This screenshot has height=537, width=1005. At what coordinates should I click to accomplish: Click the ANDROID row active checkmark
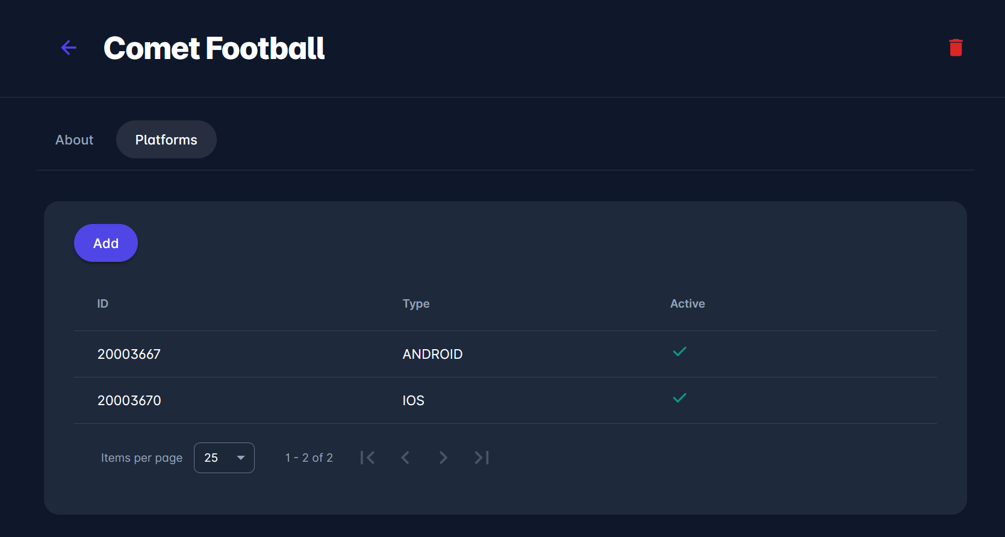pyautogui.click(x=679, y=352)
